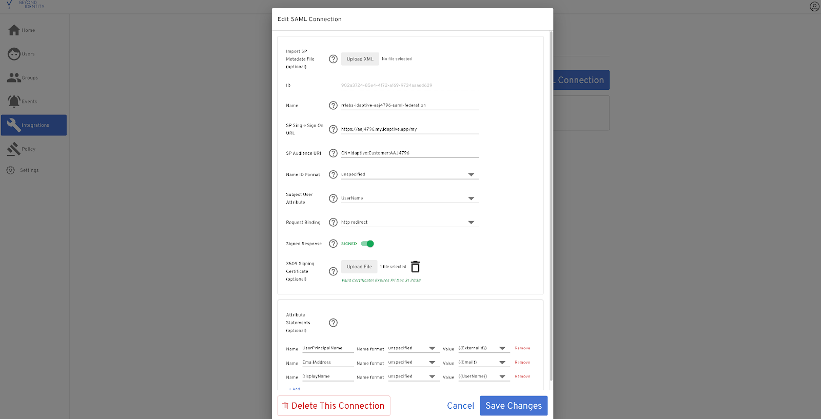Go to Home in the sidebar

coord(34,30)
